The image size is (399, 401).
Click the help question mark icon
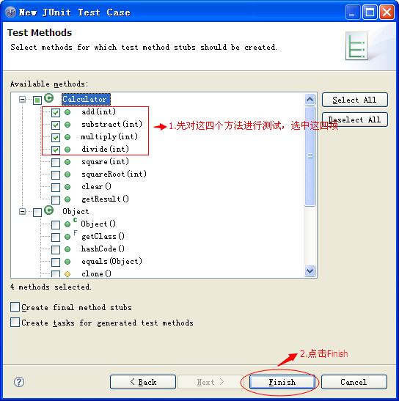click(19, 382)
